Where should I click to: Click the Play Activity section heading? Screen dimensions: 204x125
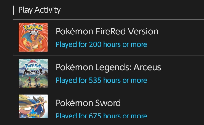coord(39,10)
